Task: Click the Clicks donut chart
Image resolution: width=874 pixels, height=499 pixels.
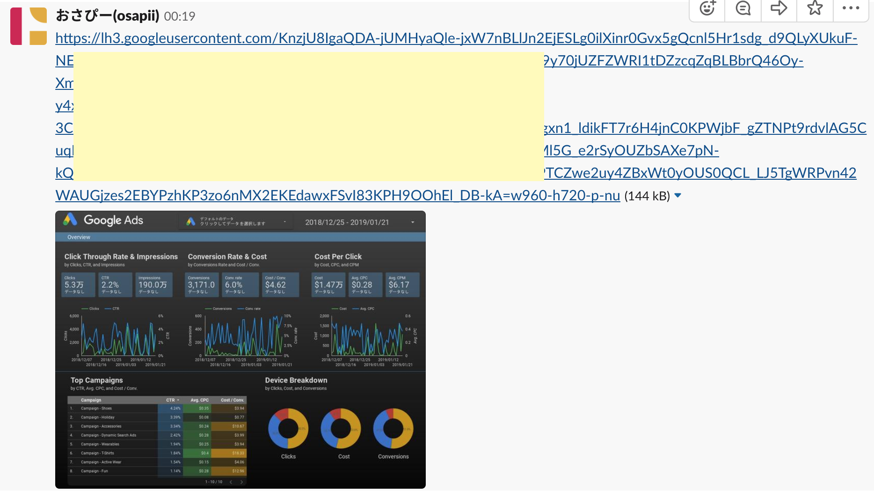Action: pos(288,428)
